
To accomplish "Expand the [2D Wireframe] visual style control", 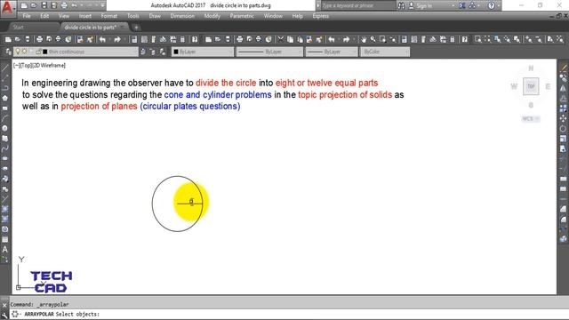I will coord(50,66).
